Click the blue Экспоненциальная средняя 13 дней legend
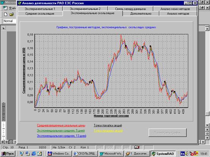Screen dimensions: 210x157 [x=61, y=136]
